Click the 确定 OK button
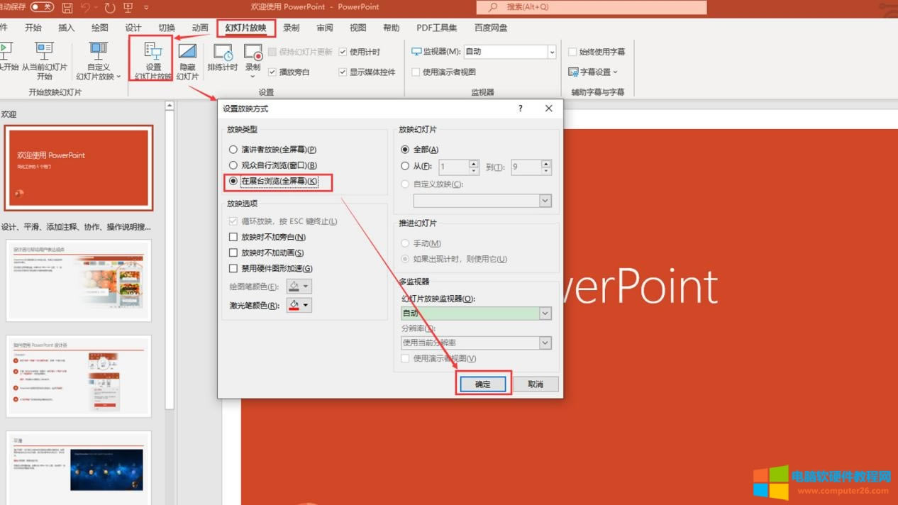Viewport: 898px width, 505px height. pos(482,384)
